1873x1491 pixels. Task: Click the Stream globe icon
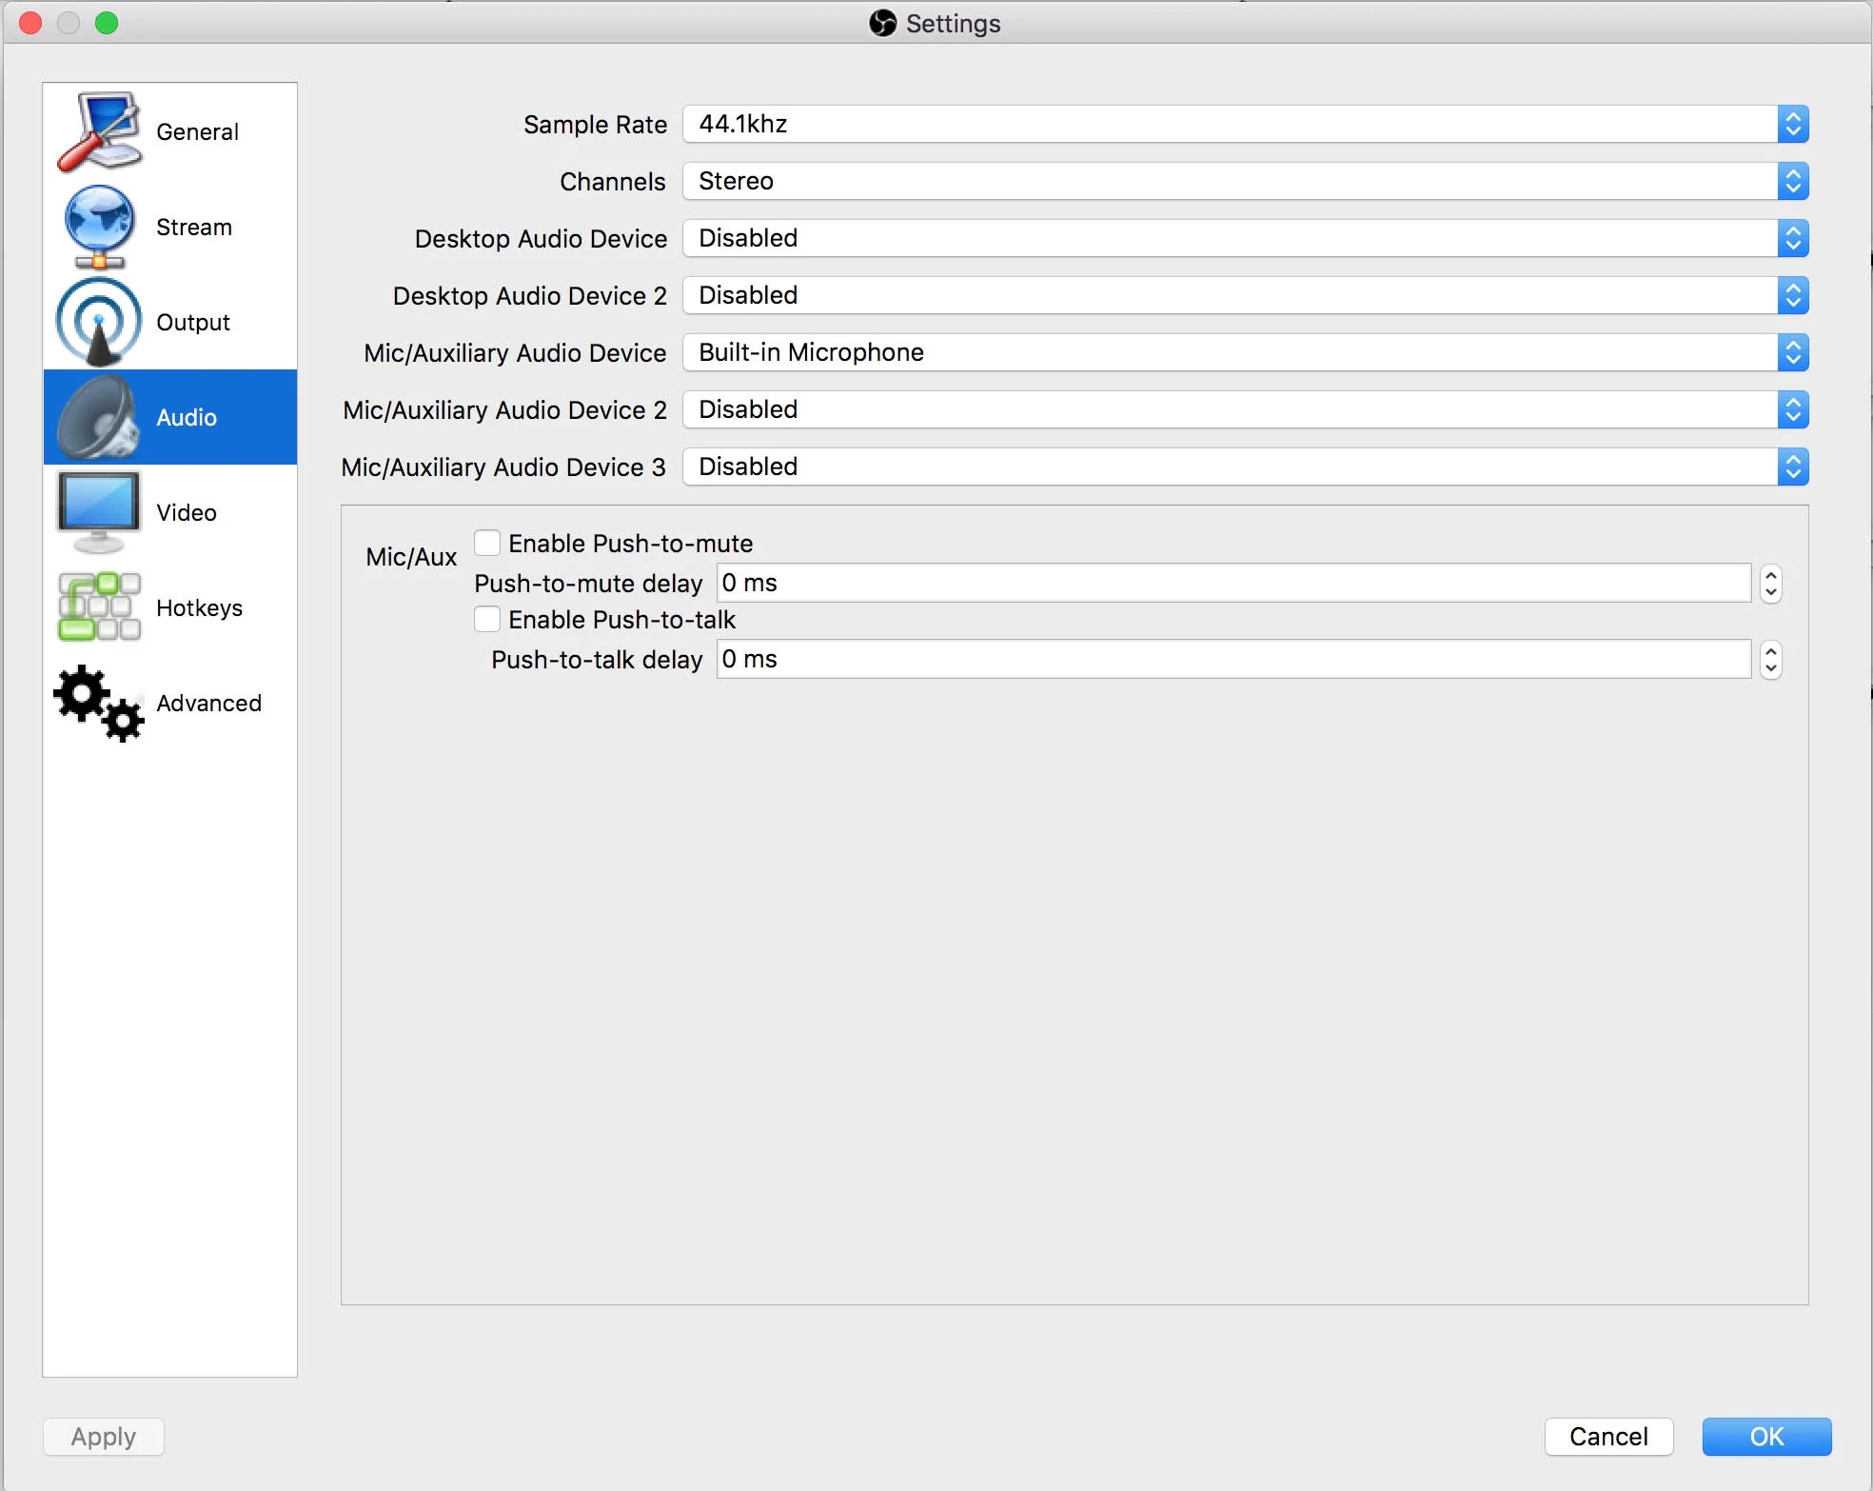pos(99,226)
